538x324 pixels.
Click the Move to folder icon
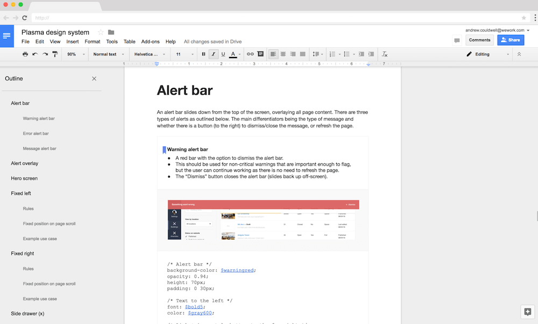[111, 32]
